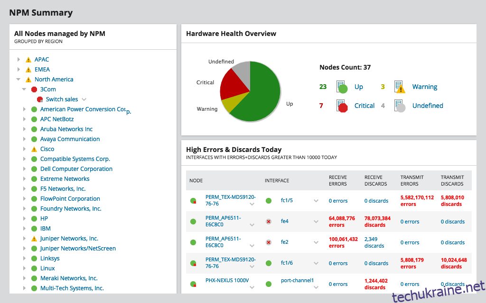Open the Foundry Networks, Inc. link
The image size is (486, 303).
pyautogui.click(x=71, y=209)
